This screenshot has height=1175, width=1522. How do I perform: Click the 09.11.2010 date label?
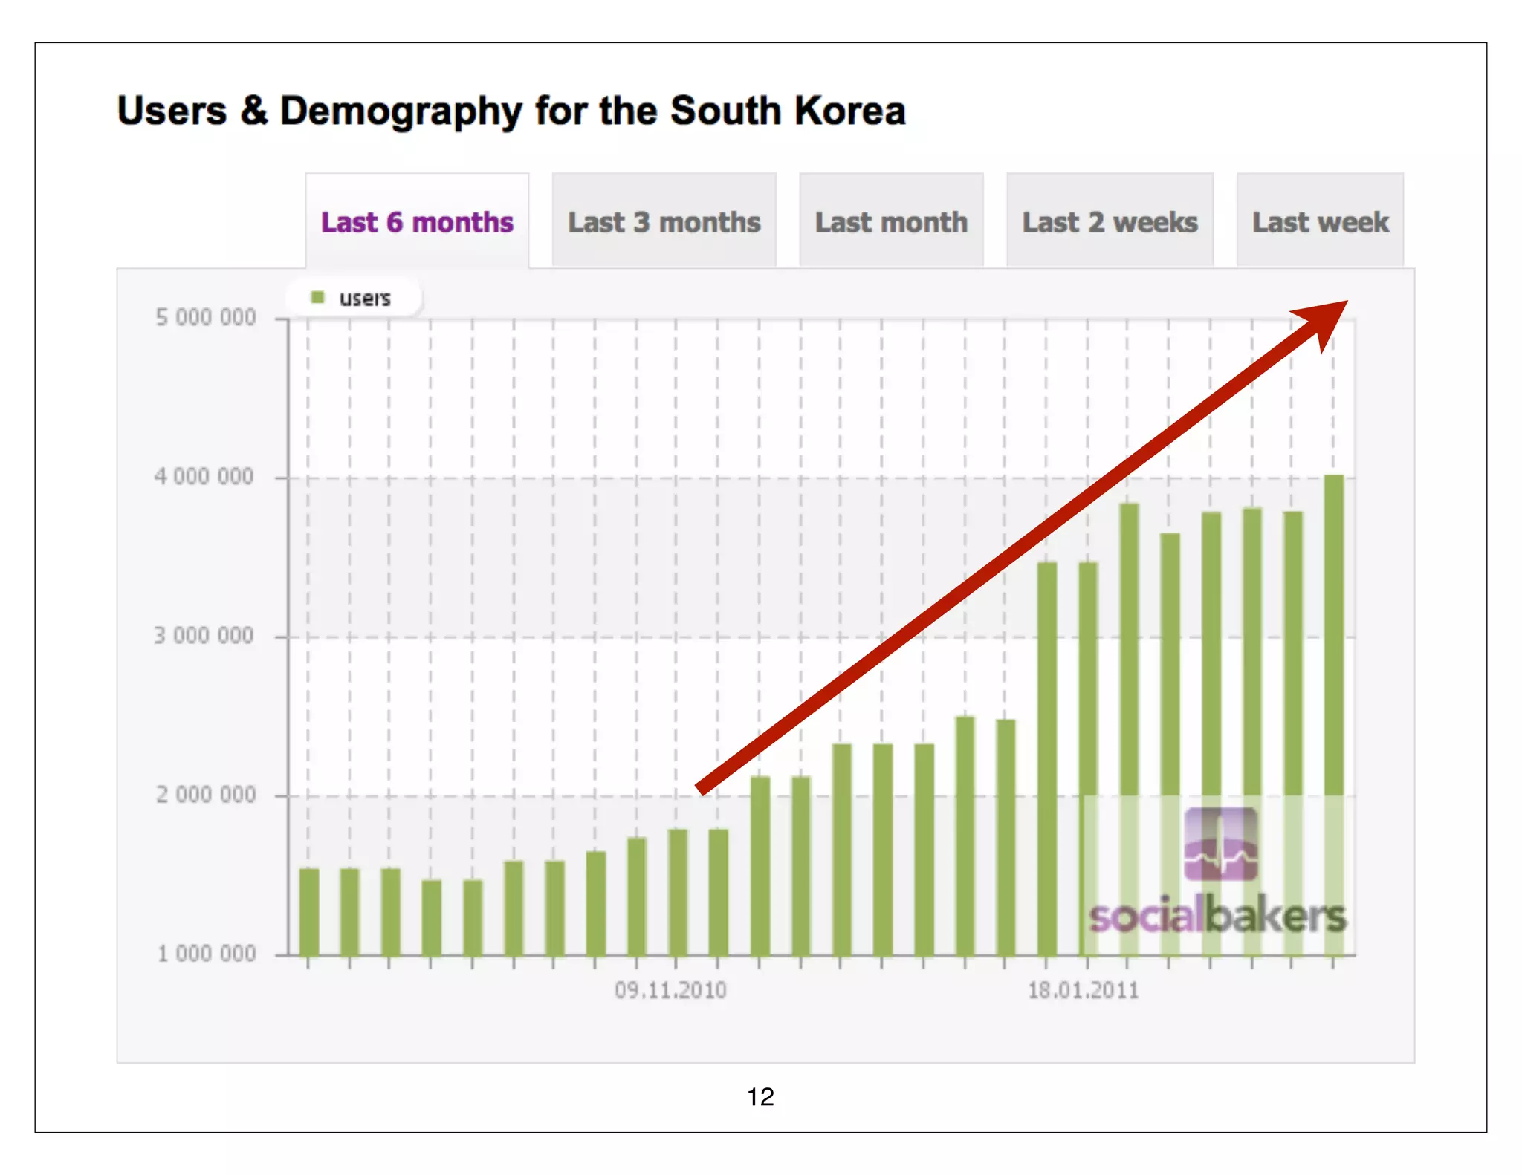point(670,991)
